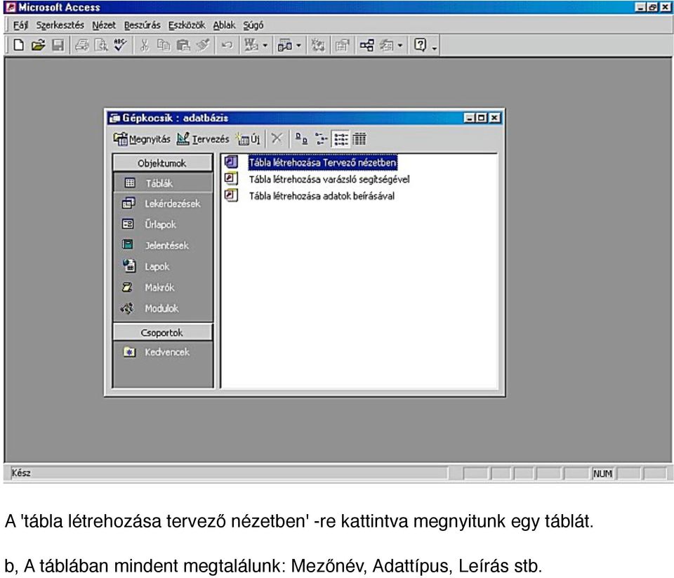Image resolution: width=674 pixels, height=578 pixels.
Task: Select 'Tábla létrehozása Tervező nézetben'
Action: (322, 162)
